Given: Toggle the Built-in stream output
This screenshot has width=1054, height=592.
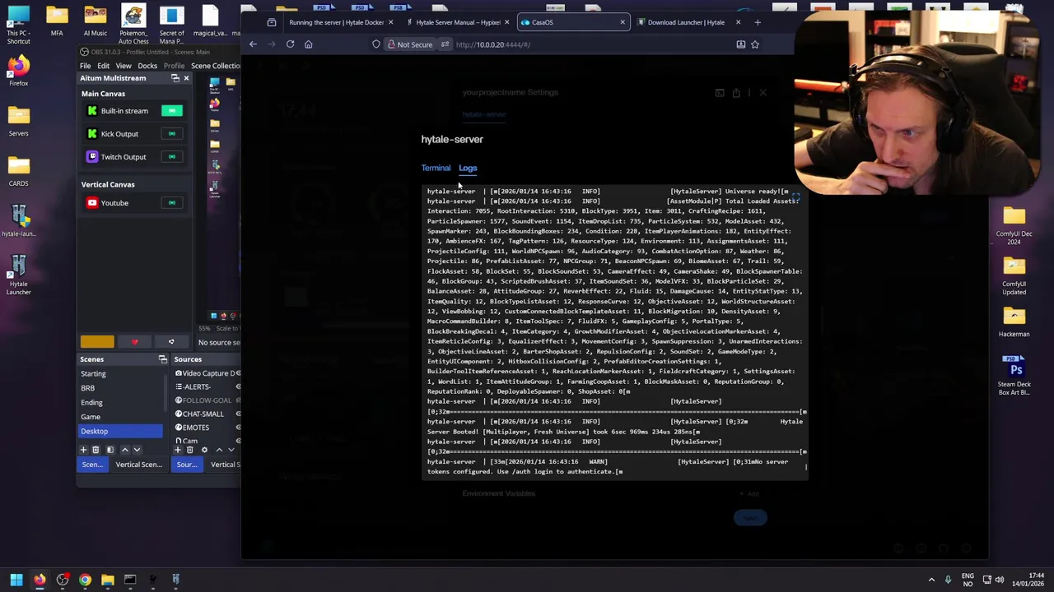Looking at the screenshot, I should click(x=171, y=111).
